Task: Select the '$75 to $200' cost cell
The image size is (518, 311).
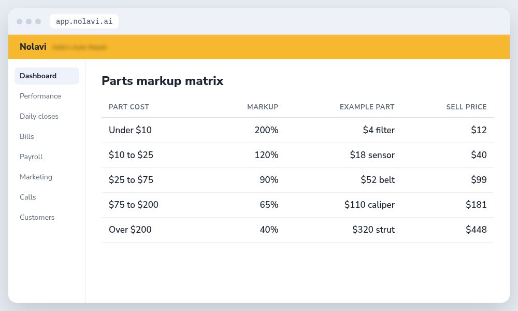Action: point(134,205)
